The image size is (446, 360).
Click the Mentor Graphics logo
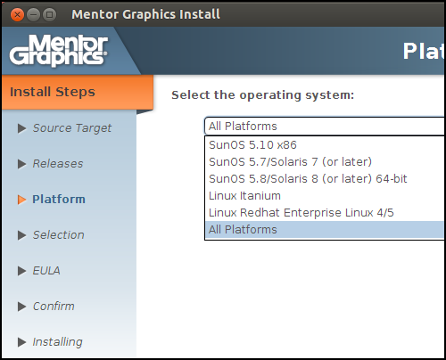coord(59,50)
